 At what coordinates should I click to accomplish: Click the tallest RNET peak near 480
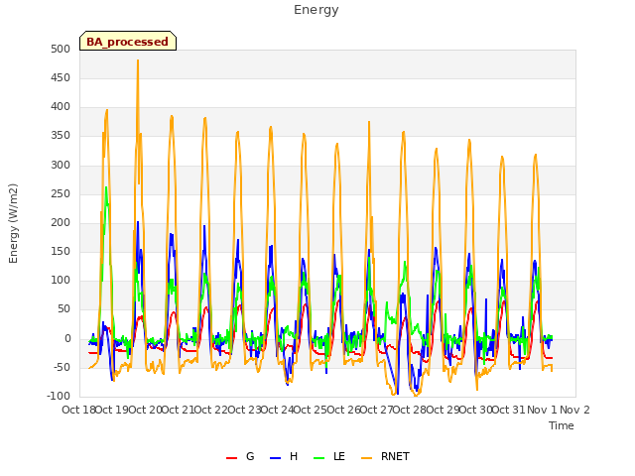tap(138, 61)
